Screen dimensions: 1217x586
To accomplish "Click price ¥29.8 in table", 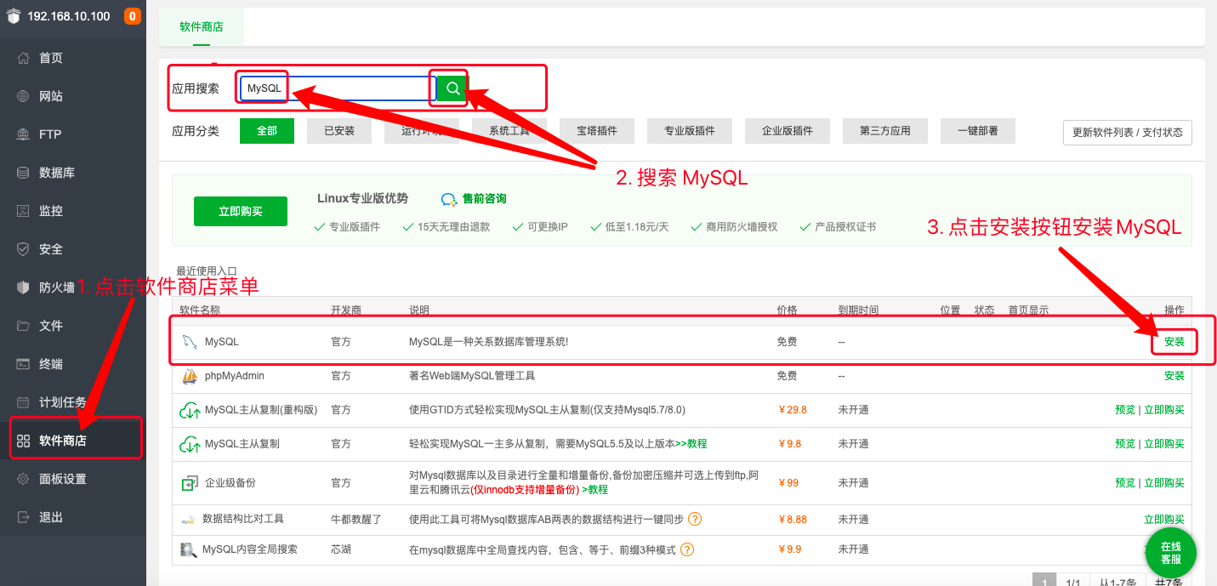I will coord(793,410).
